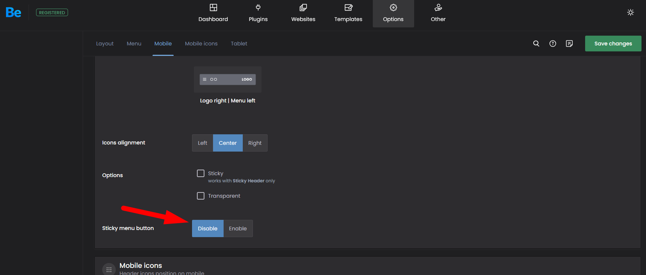Align icons to the Right
The image size is (646, 275).
tap(255, 143)
